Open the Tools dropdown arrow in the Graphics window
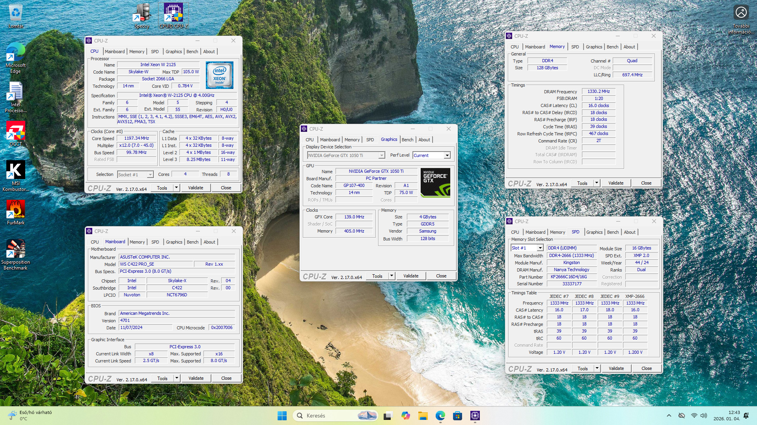Image resolution: width=757 pixels, height=425 pixels. [392, 276]
